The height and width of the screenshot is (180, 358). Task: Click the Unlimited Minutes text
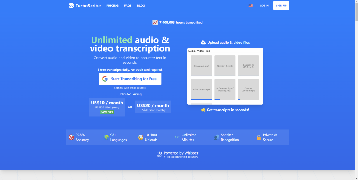[189, 137]
